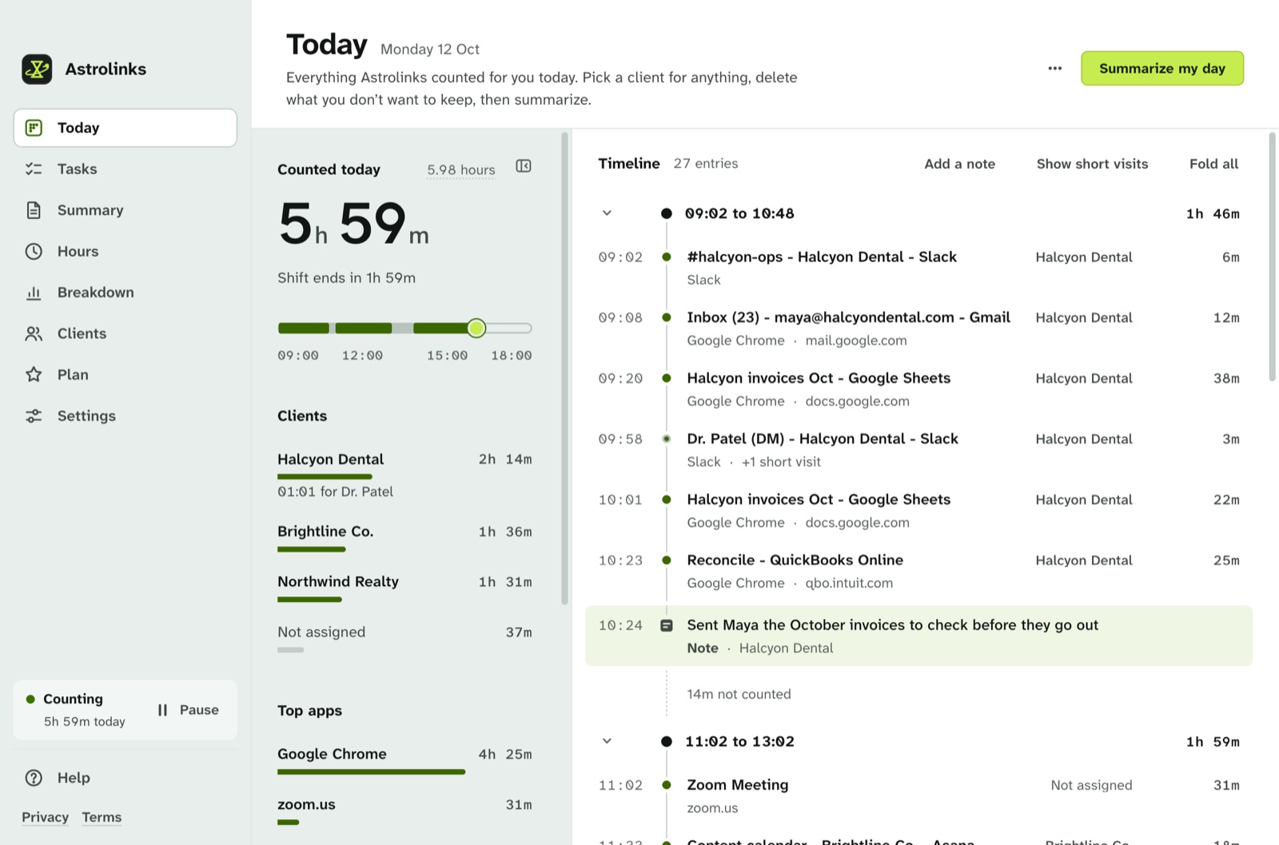The image size is (1279, 845).
Task: Change client for Zoom Meeting entry
Action: [x=1091, y=785]
